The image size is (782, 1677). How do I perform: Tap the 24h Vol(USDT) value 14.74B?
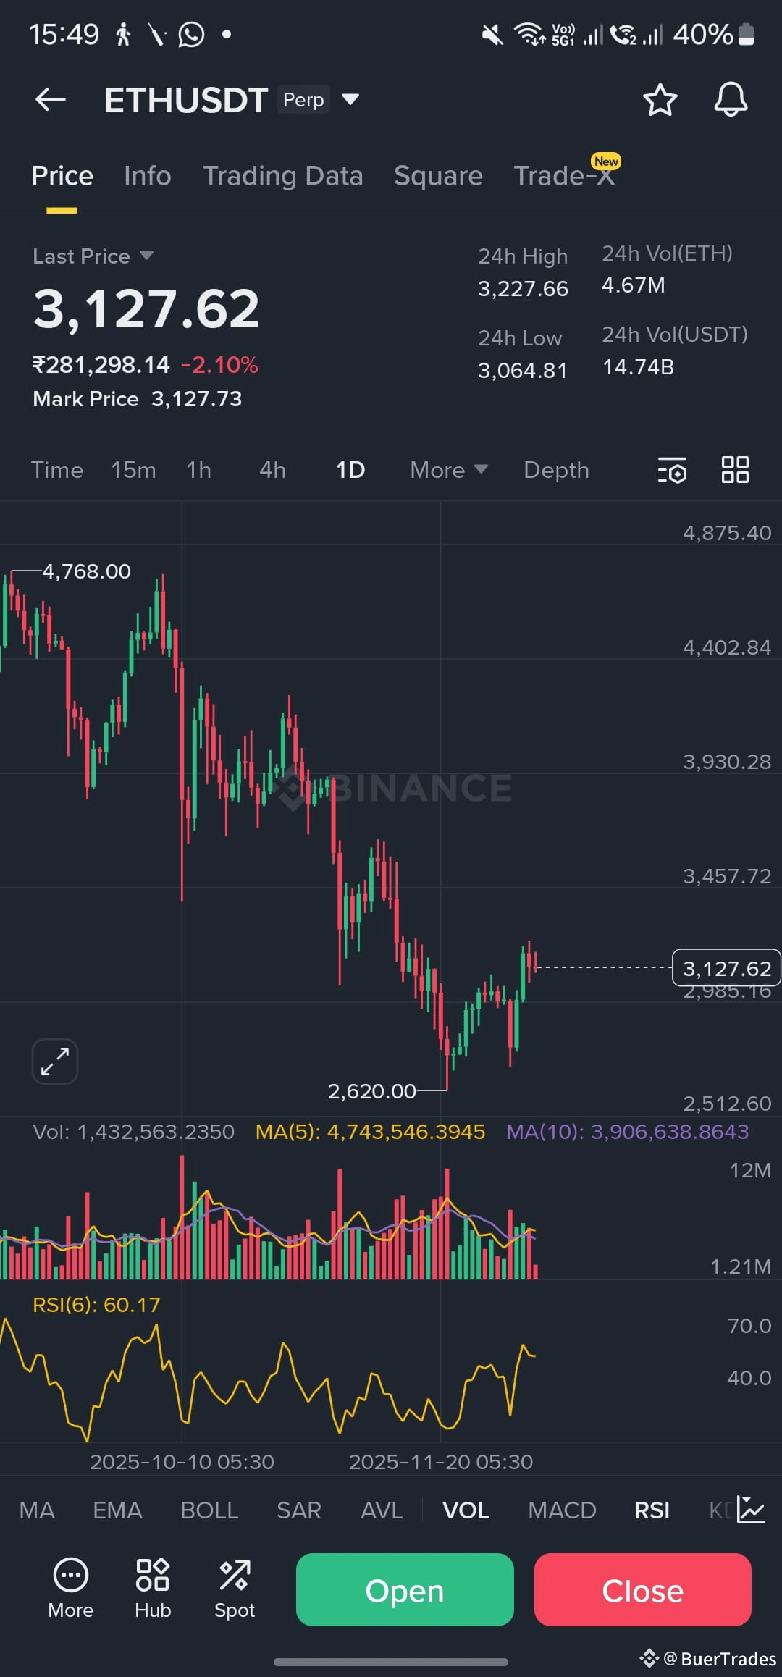(x=638, y=367)
